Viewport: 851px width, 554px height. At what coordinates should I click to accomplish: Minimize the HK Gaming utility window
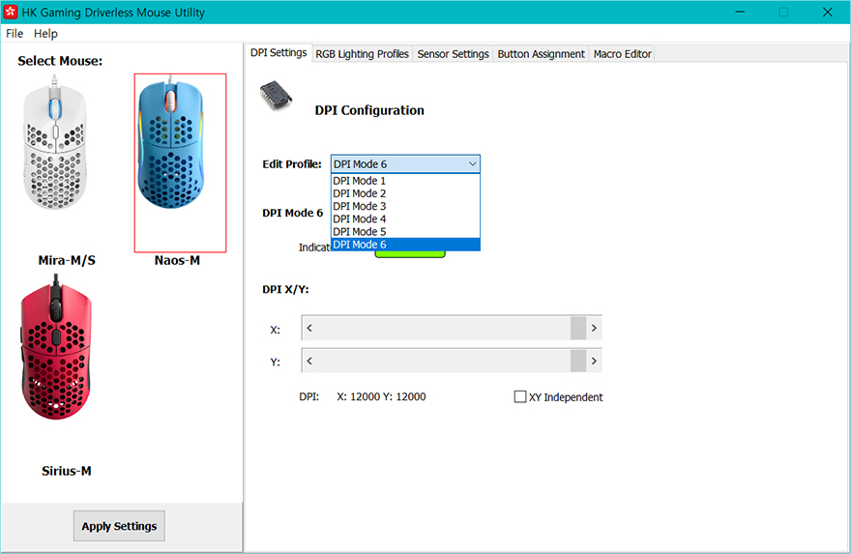tap(740, 12)
